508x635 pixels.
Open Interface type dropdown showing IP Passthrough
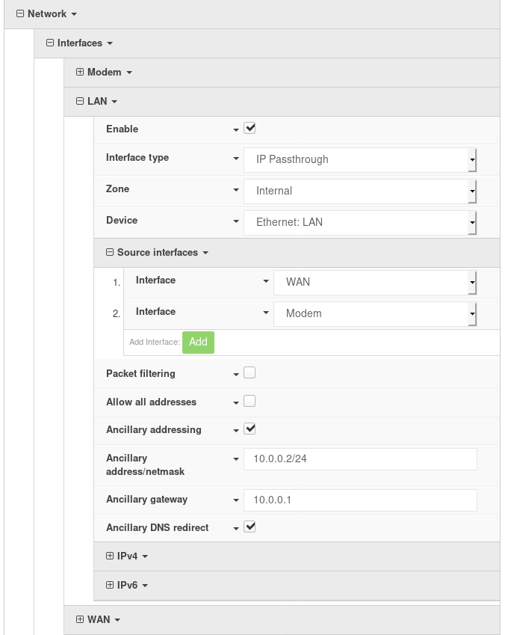pos(360,159)
